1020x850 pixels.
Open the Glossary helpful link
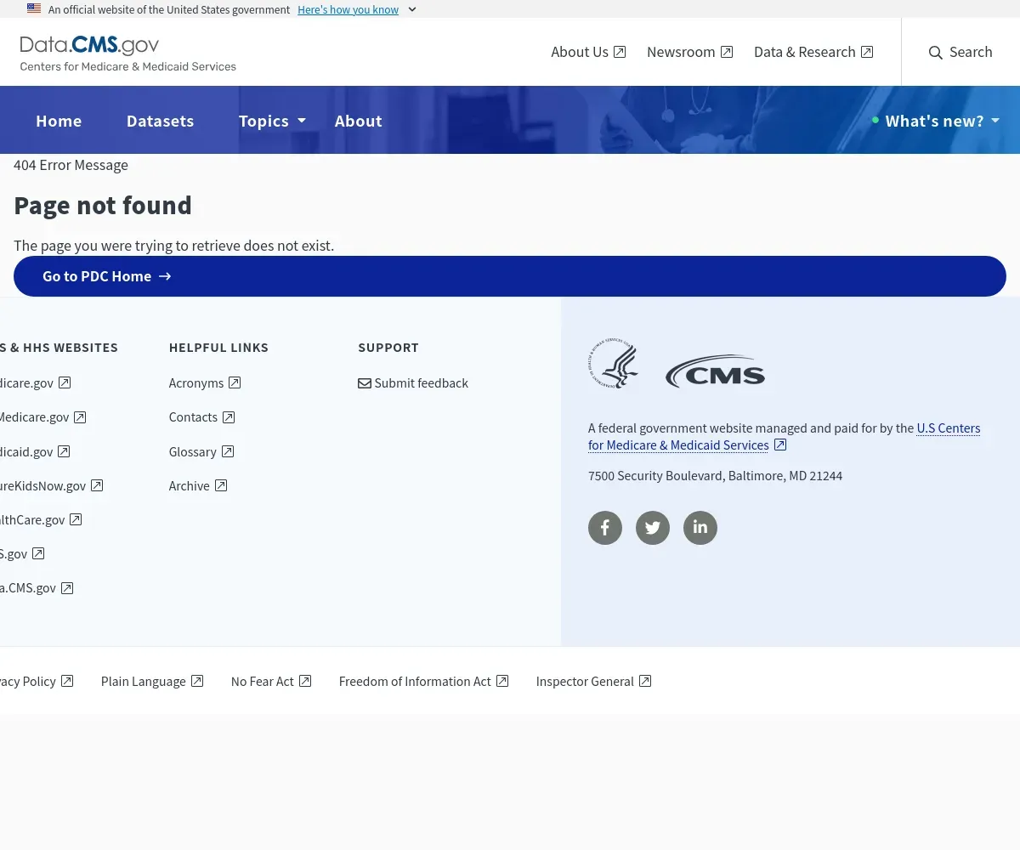pos(201,451)
